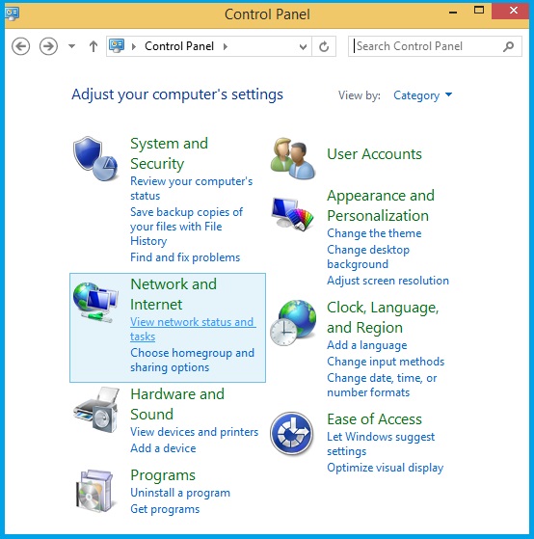The width and height of the screenshot is (534, 539).
Task: Click the Control Panel icon in address bar
Action: 117,45
